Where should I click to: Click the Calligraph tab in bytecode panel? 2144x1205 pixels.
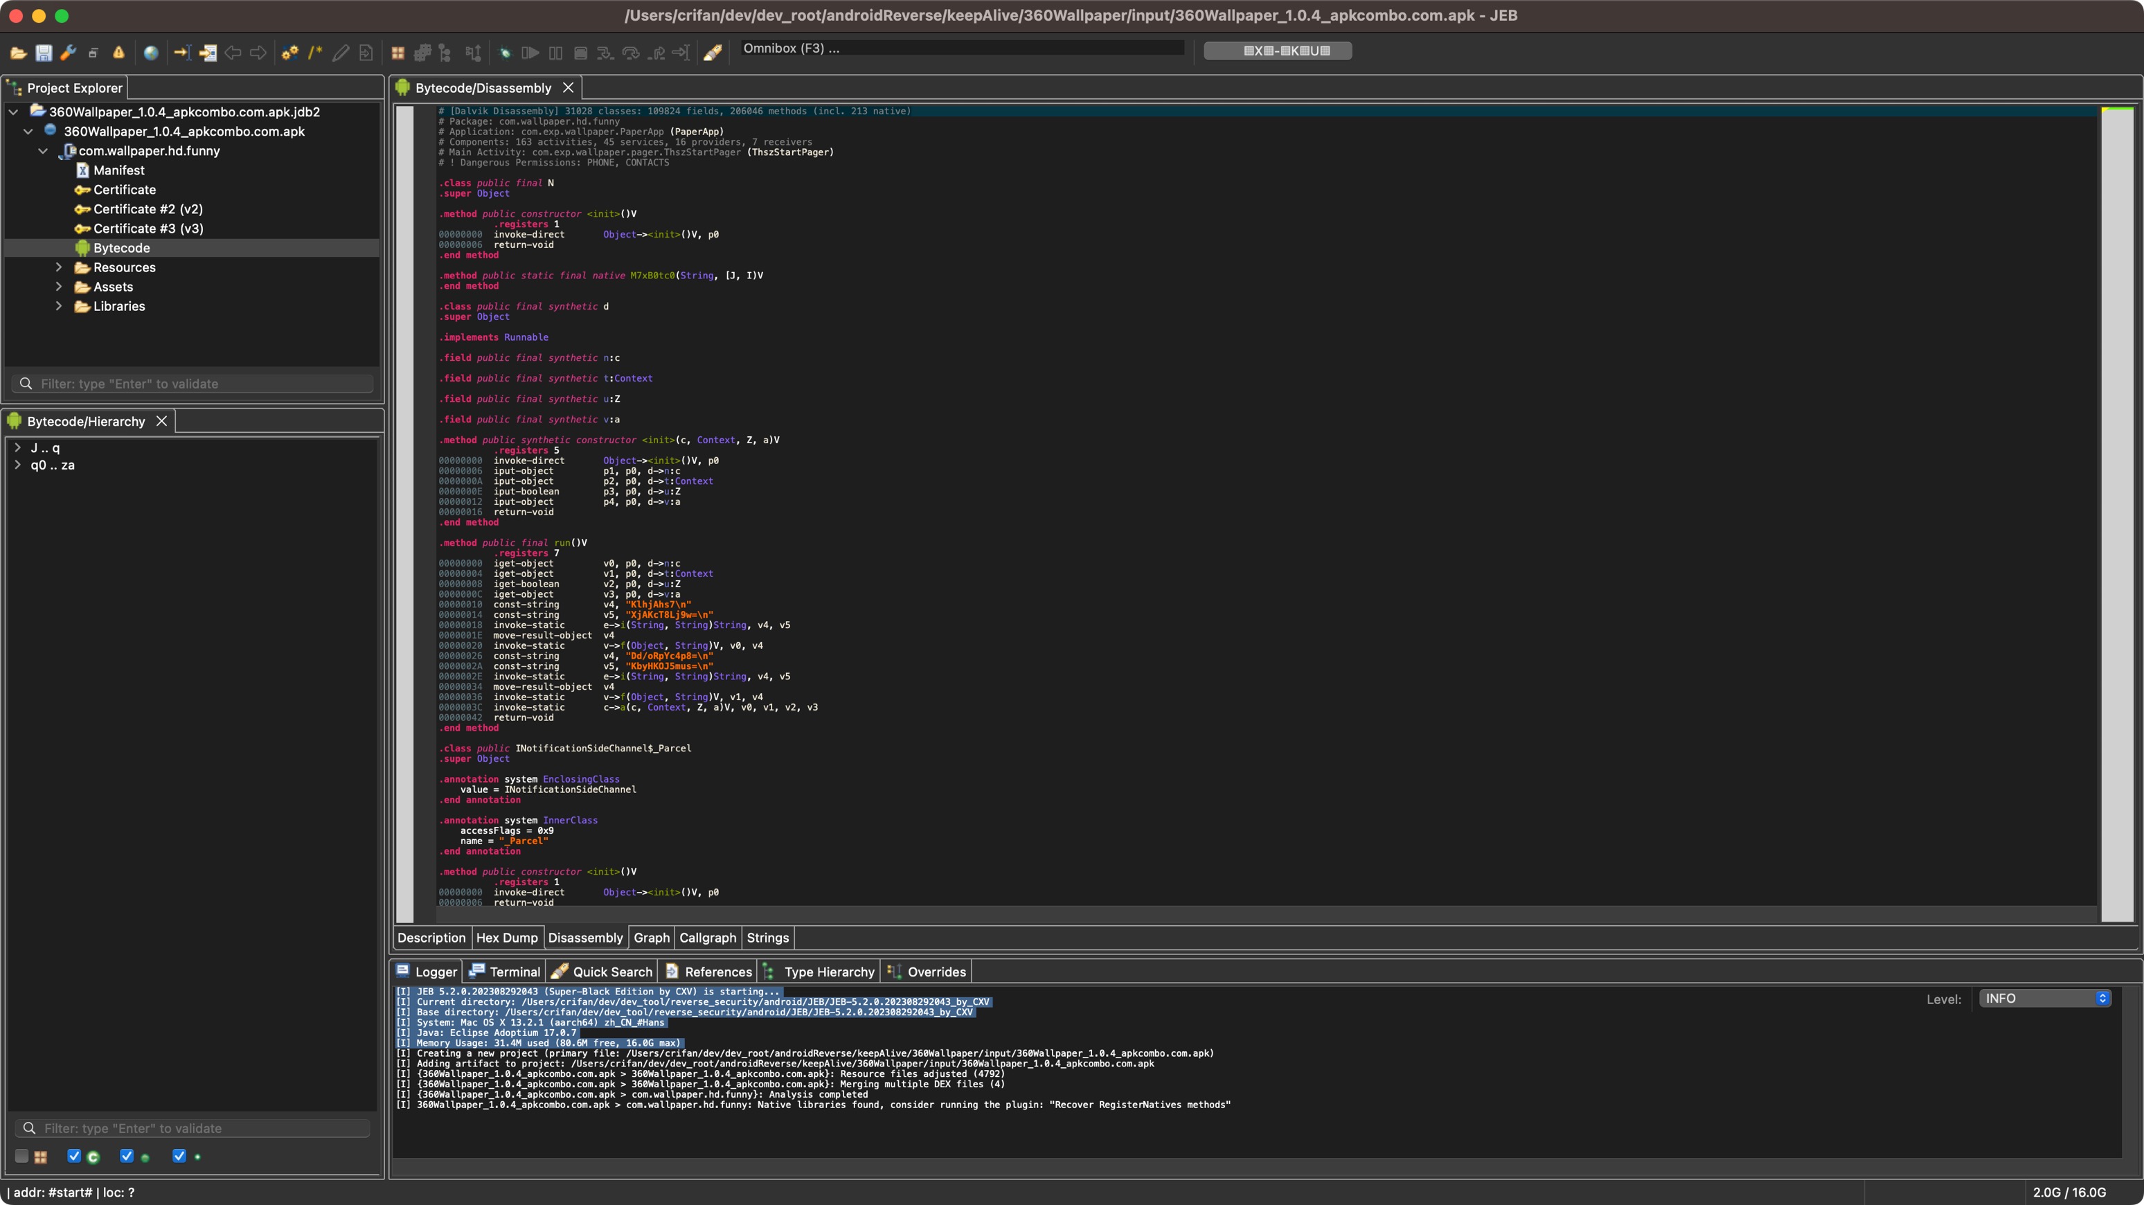(x=707, y=937)
